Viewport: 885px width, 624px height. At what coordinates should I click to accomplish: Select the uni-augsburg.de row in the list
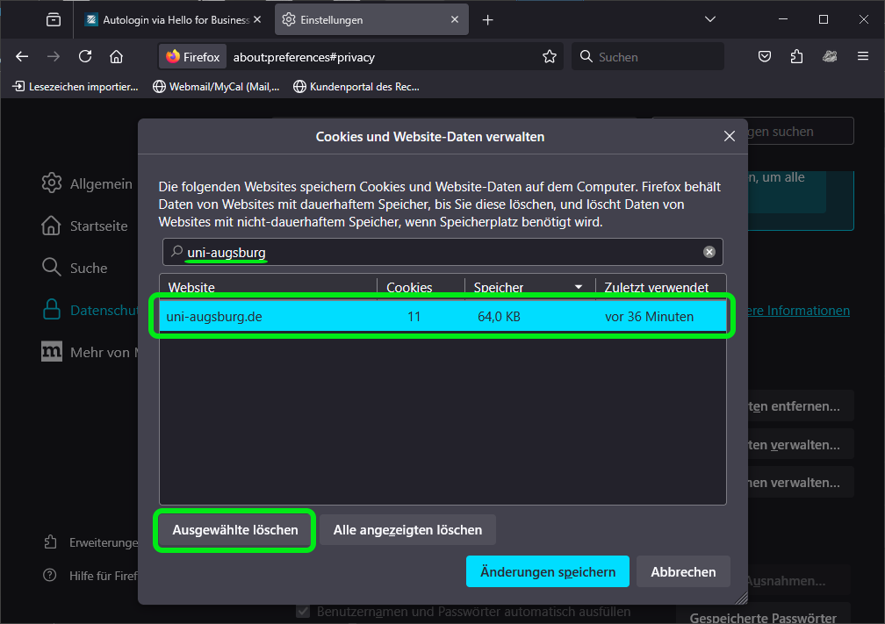[x=443, y=317]
